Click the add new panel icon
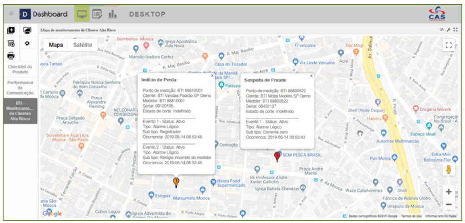The height and width of the screenshot is (223, 465). click(x=11, y=30)
